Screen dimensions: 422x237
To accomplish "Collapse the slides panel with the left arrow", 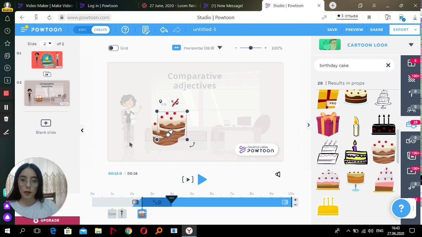I will point(82,130).
